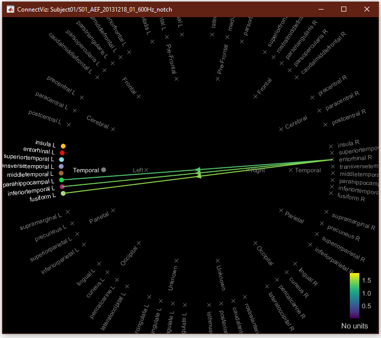Click the green parahippocampal L node
The height and width of the screenshot is (338, 381).
[61, 180]
